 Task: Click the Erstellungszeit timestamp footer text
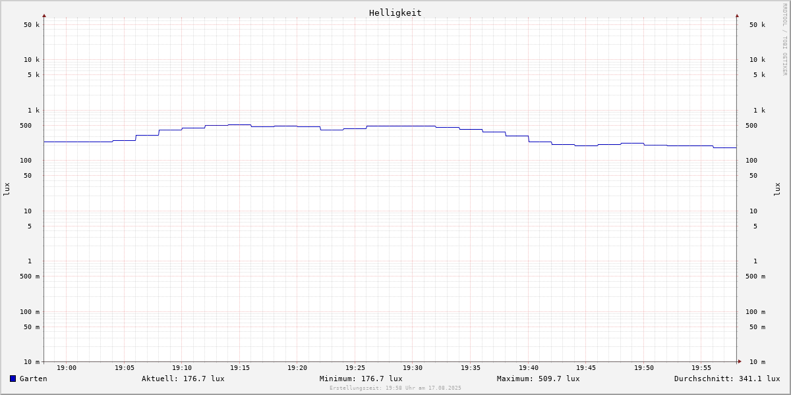[x=395, y=388]
